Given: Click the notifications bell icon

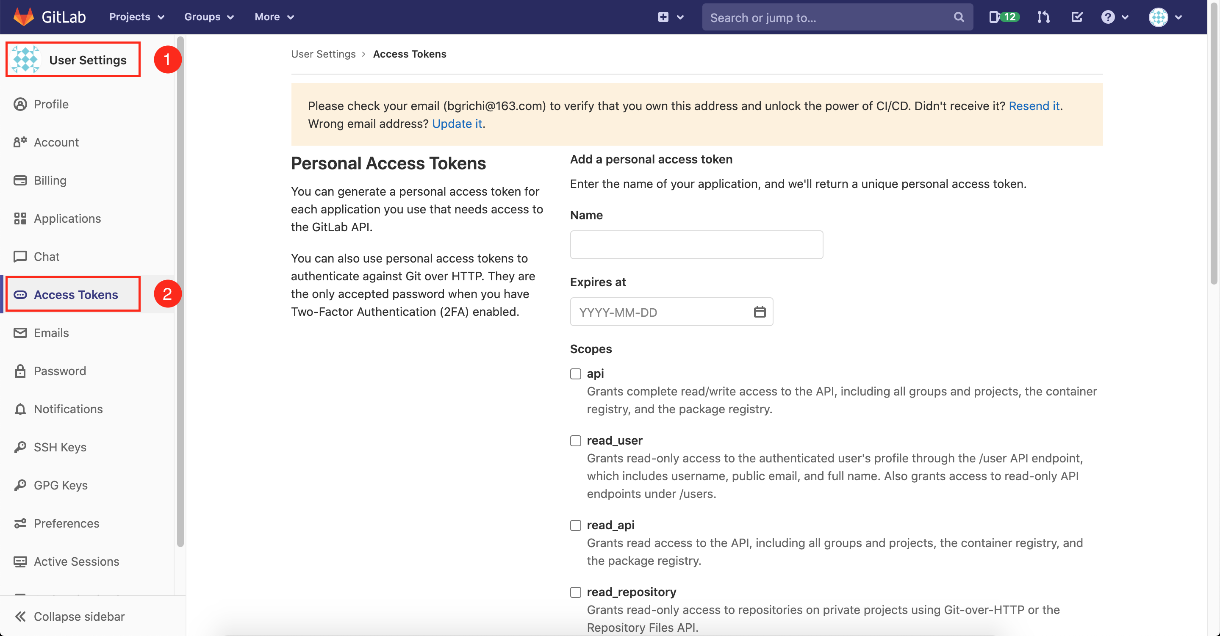Looking at the screenshot, I should click(x=22, y=409).
